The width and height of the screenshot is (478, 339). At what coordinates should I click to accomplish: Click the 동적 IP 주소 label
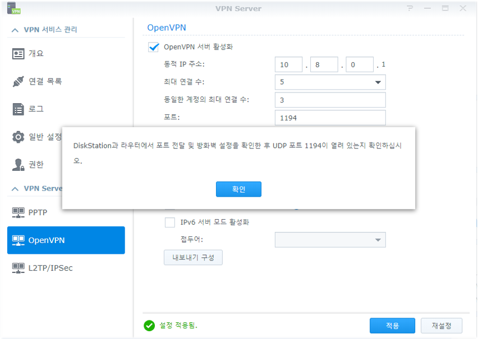coord(184,64)
